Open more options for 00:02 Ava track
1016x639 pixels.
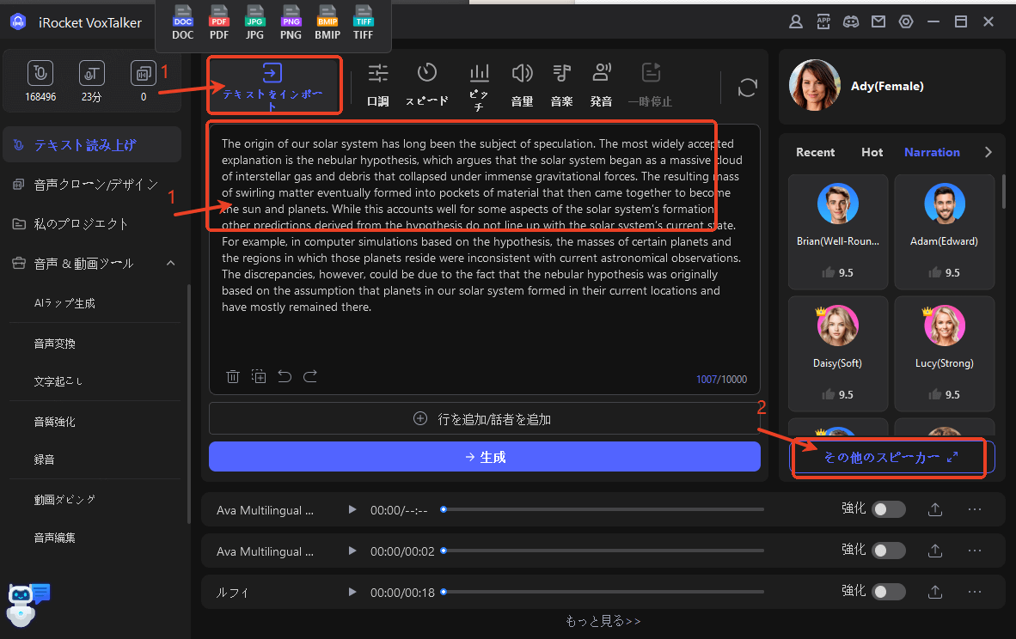tap(975, 551)
